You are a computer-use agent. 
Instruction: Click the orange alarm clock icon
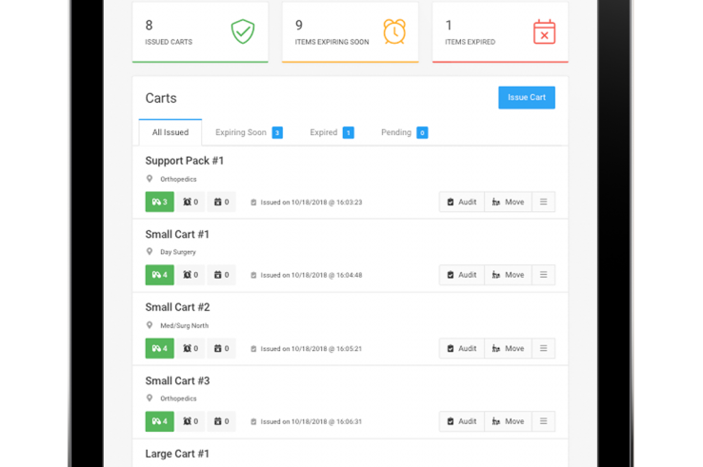[394, 31]
